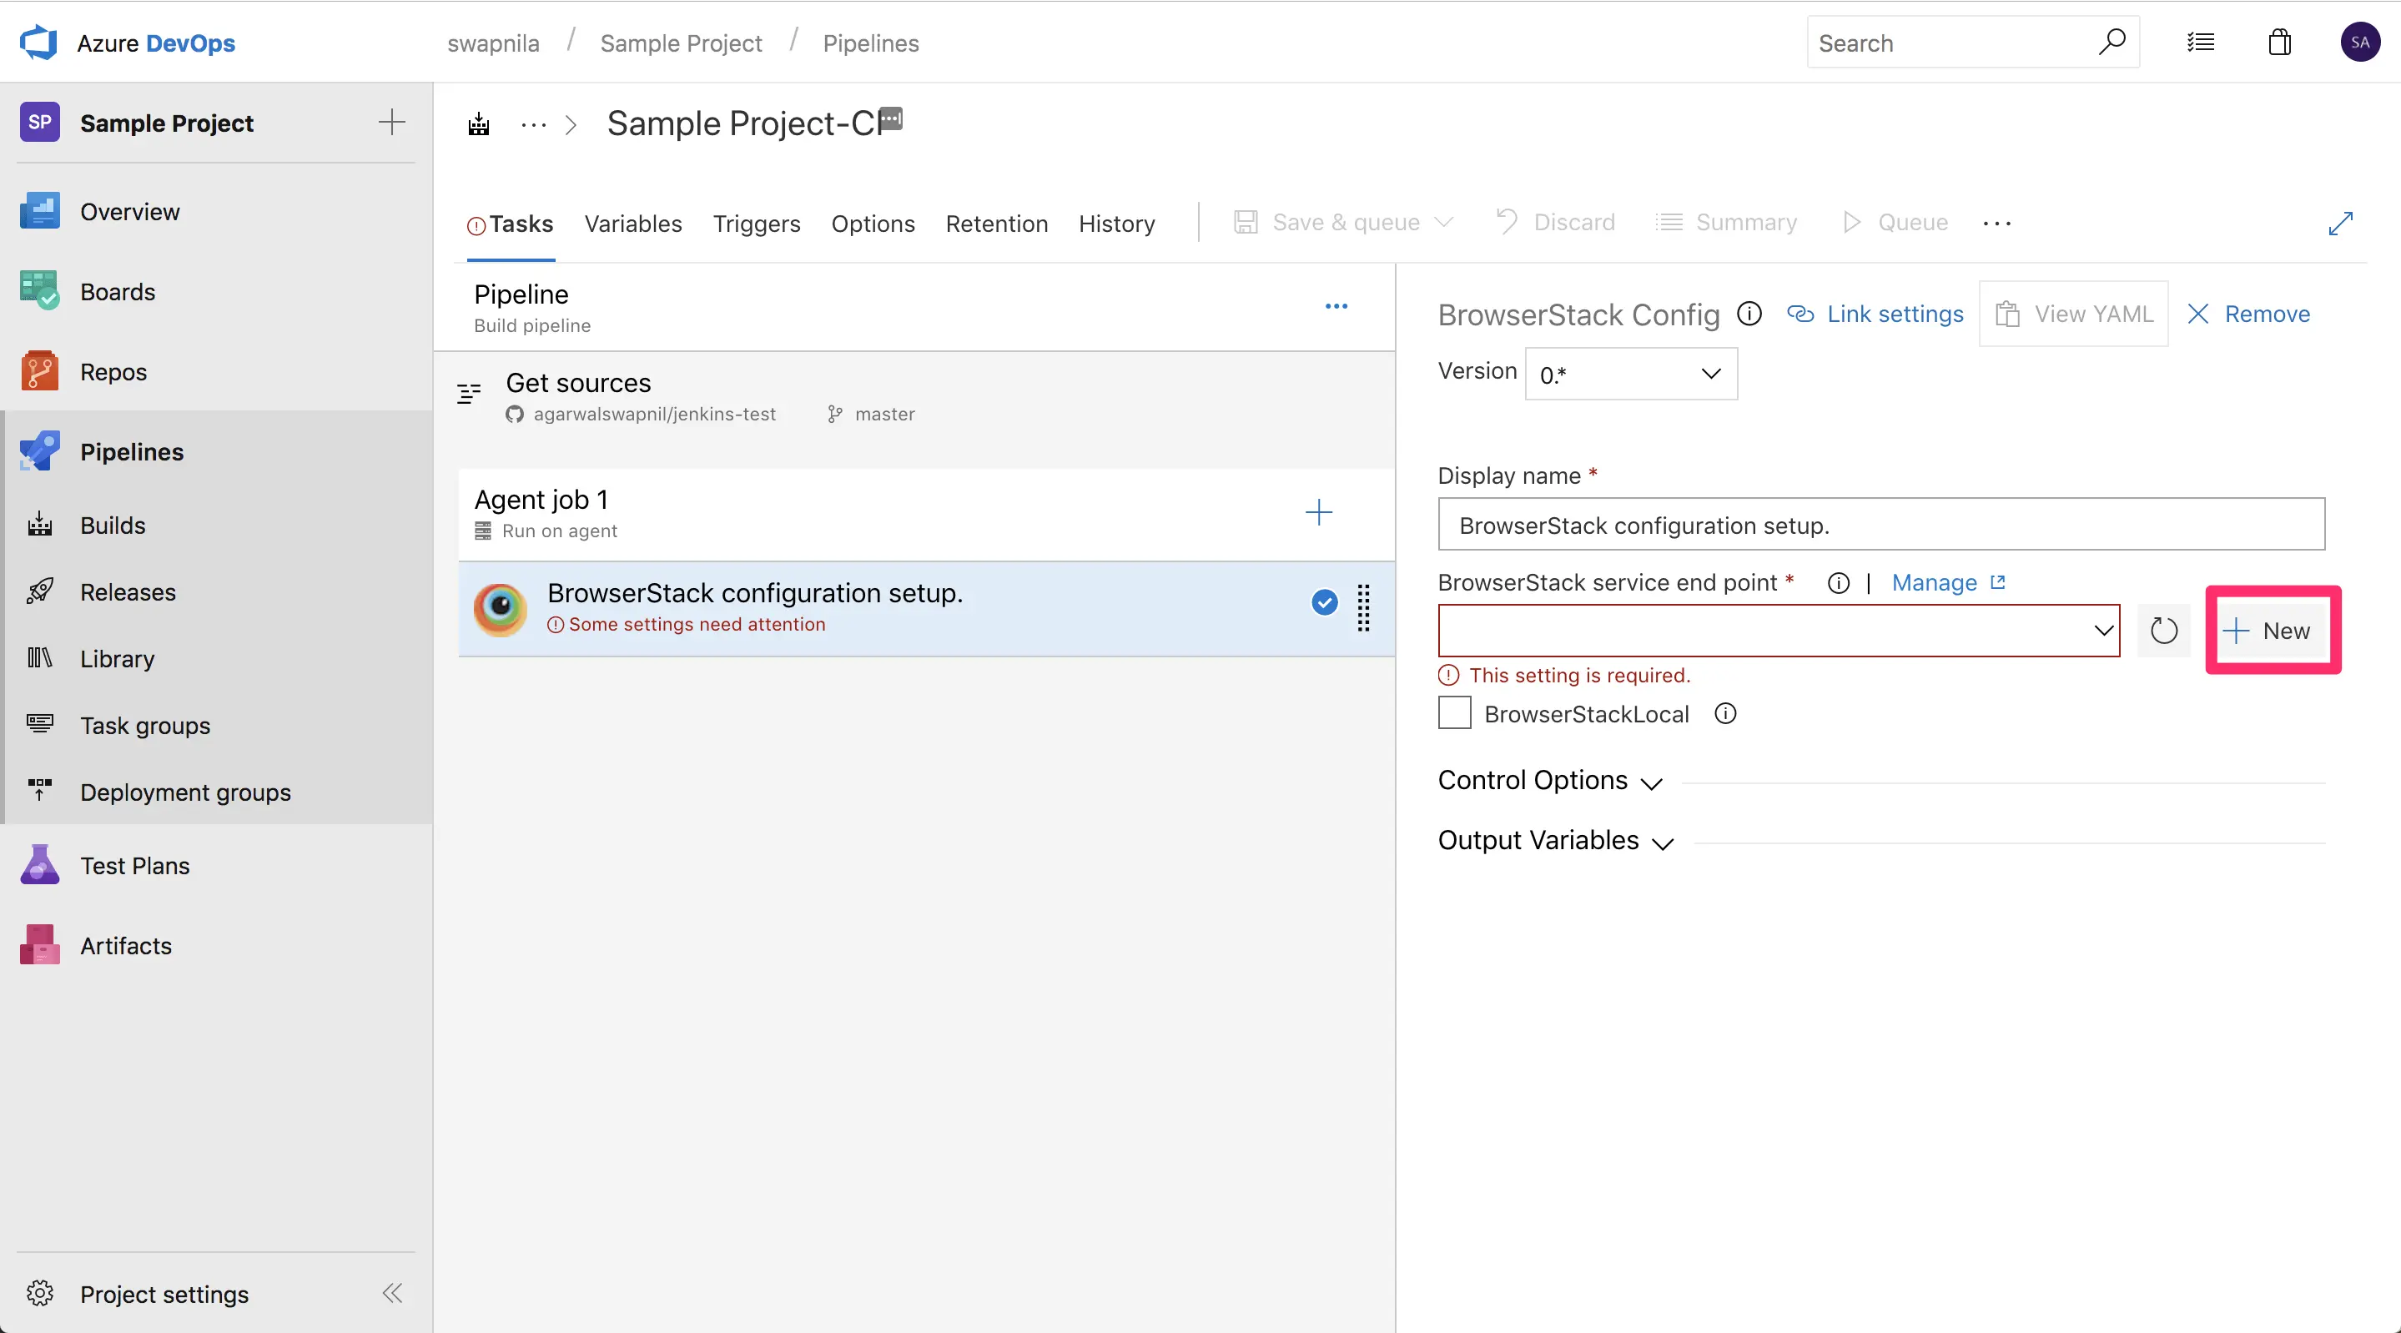This screenshot has height=1333, width=2401.
Task: Switch to the Variables tab
Action: coord(633,224)
